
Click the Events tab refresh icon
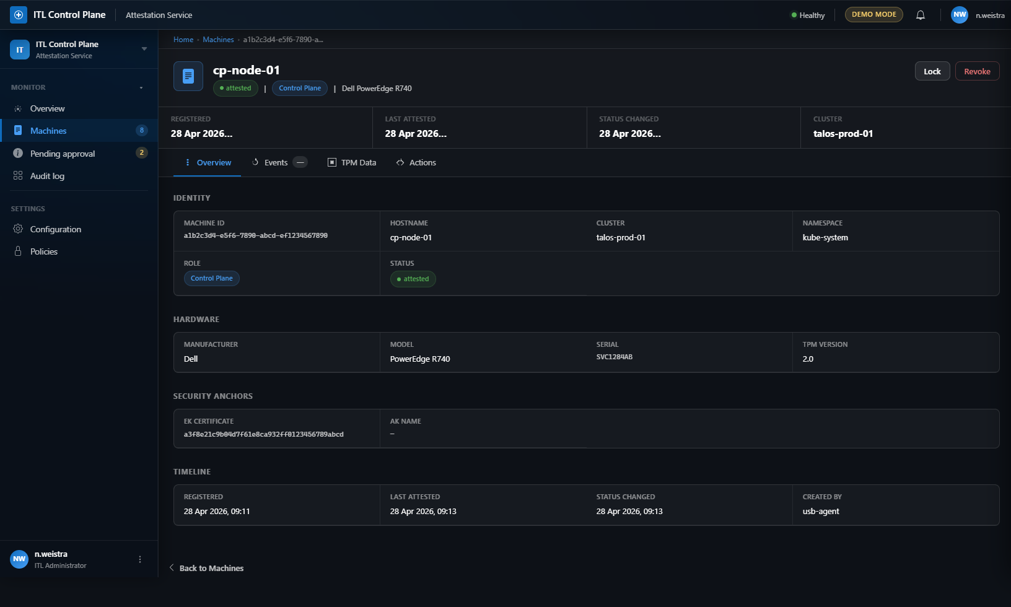coord(255,162)
